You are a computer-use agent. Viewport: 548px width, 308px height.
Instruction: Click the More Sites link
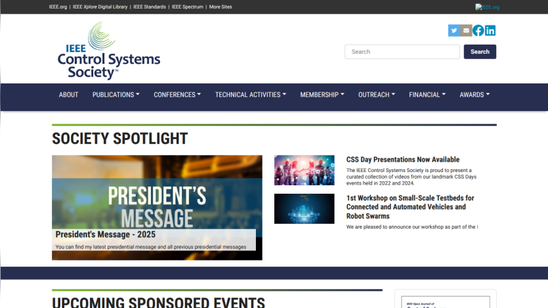pyautogui.click(x=221, y=7)
